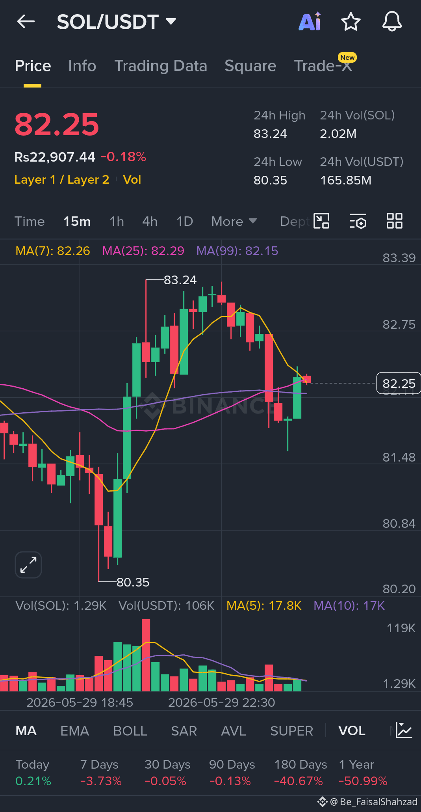Open the Square tab

click(250, 66)
